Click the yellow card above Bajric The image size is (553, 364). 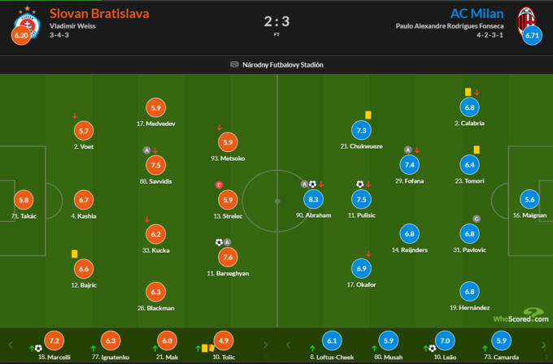pos(74,253)
